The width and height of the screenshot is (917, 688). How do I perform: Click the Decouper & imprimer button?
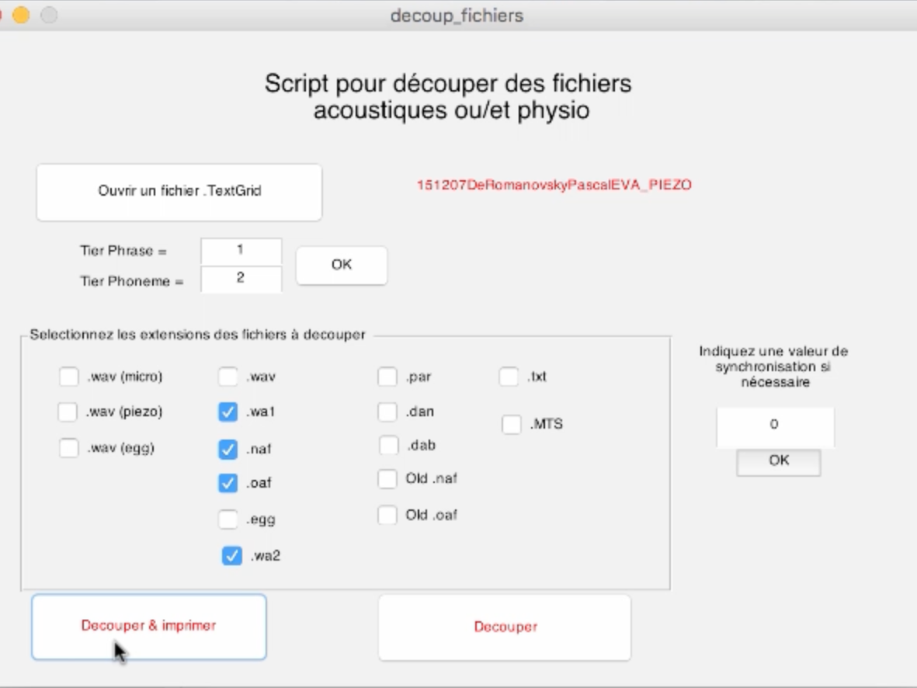pyautogui.click(x=148, y=627)
